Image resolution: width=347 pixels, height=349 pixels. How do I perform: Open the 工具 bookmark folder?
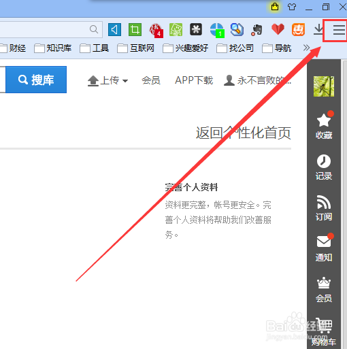(x=94, y=48)
